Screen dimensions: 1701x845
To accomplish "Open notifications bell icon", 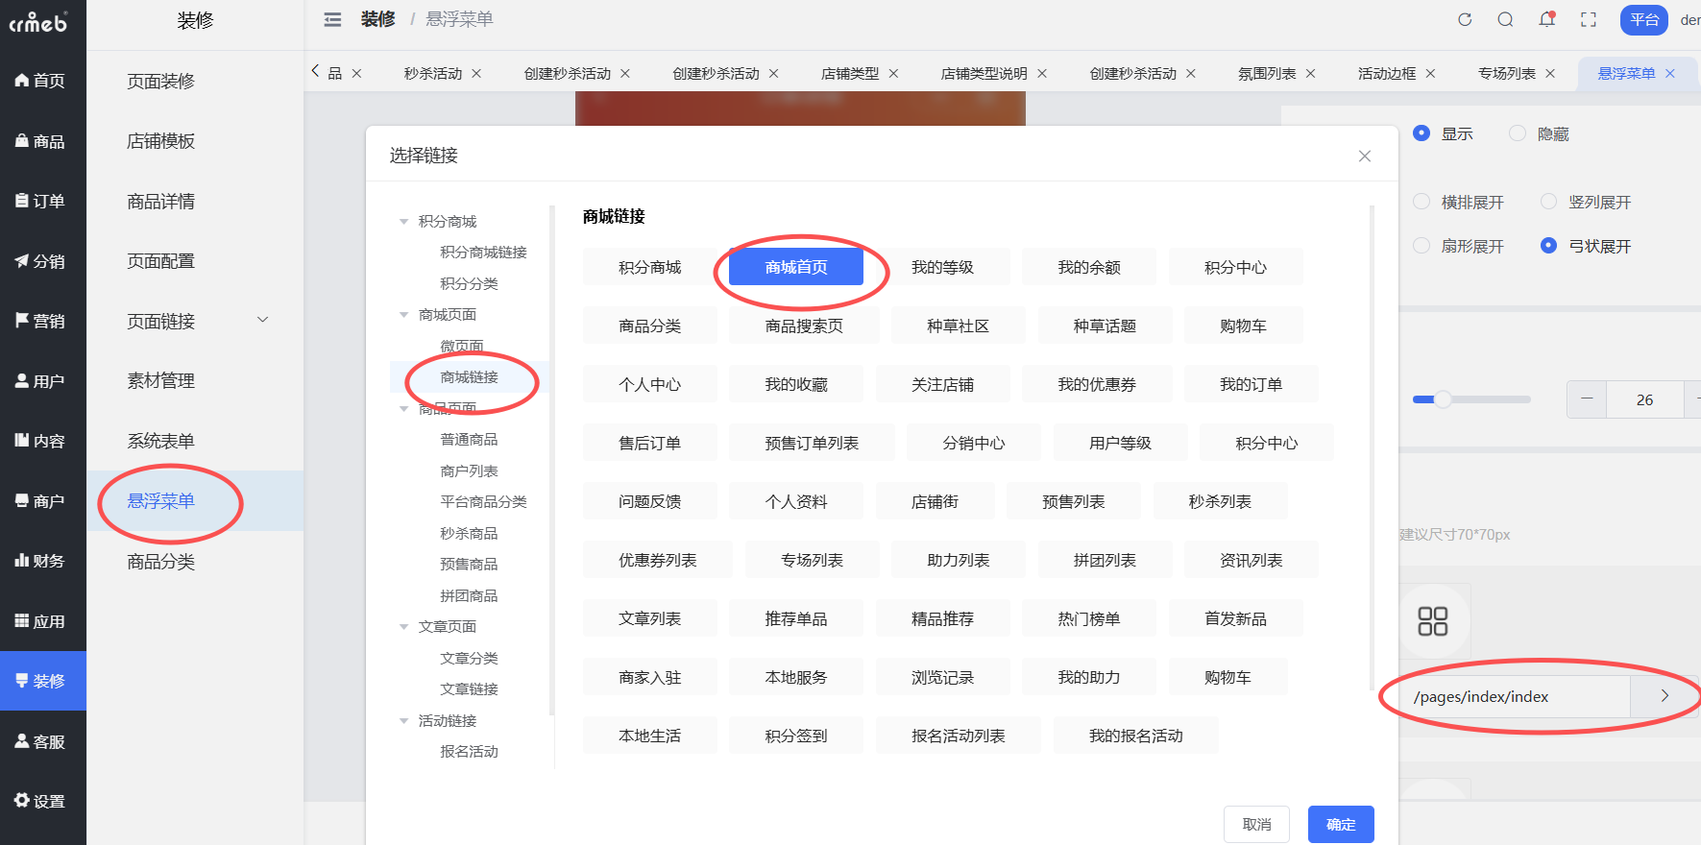I will click(1546, 19).
